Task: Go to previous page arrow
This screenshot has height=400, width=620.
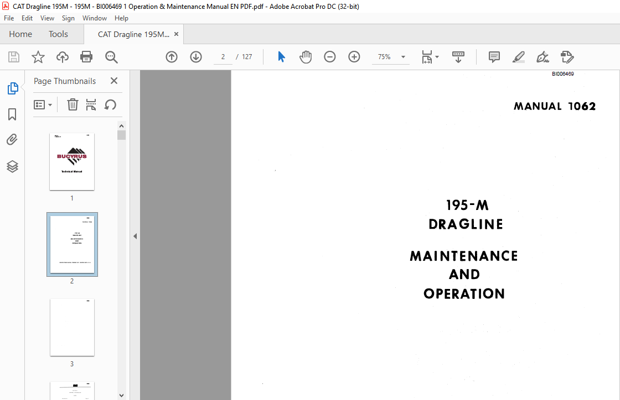Action: (x=172, y=57)
